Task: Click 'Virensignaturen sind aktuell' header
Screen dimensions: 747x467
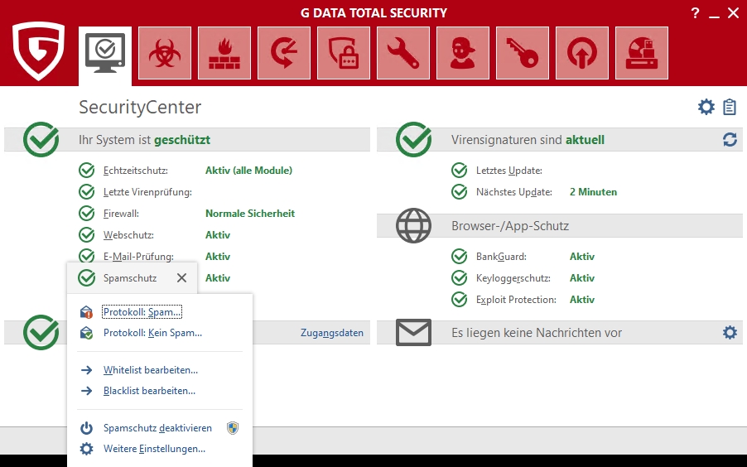Action: (x=528, y=140)
